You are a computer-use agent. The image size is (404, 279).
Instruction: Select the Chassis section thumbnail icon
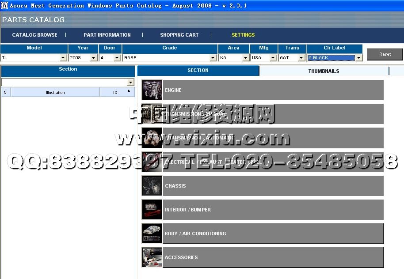(152, 186)
